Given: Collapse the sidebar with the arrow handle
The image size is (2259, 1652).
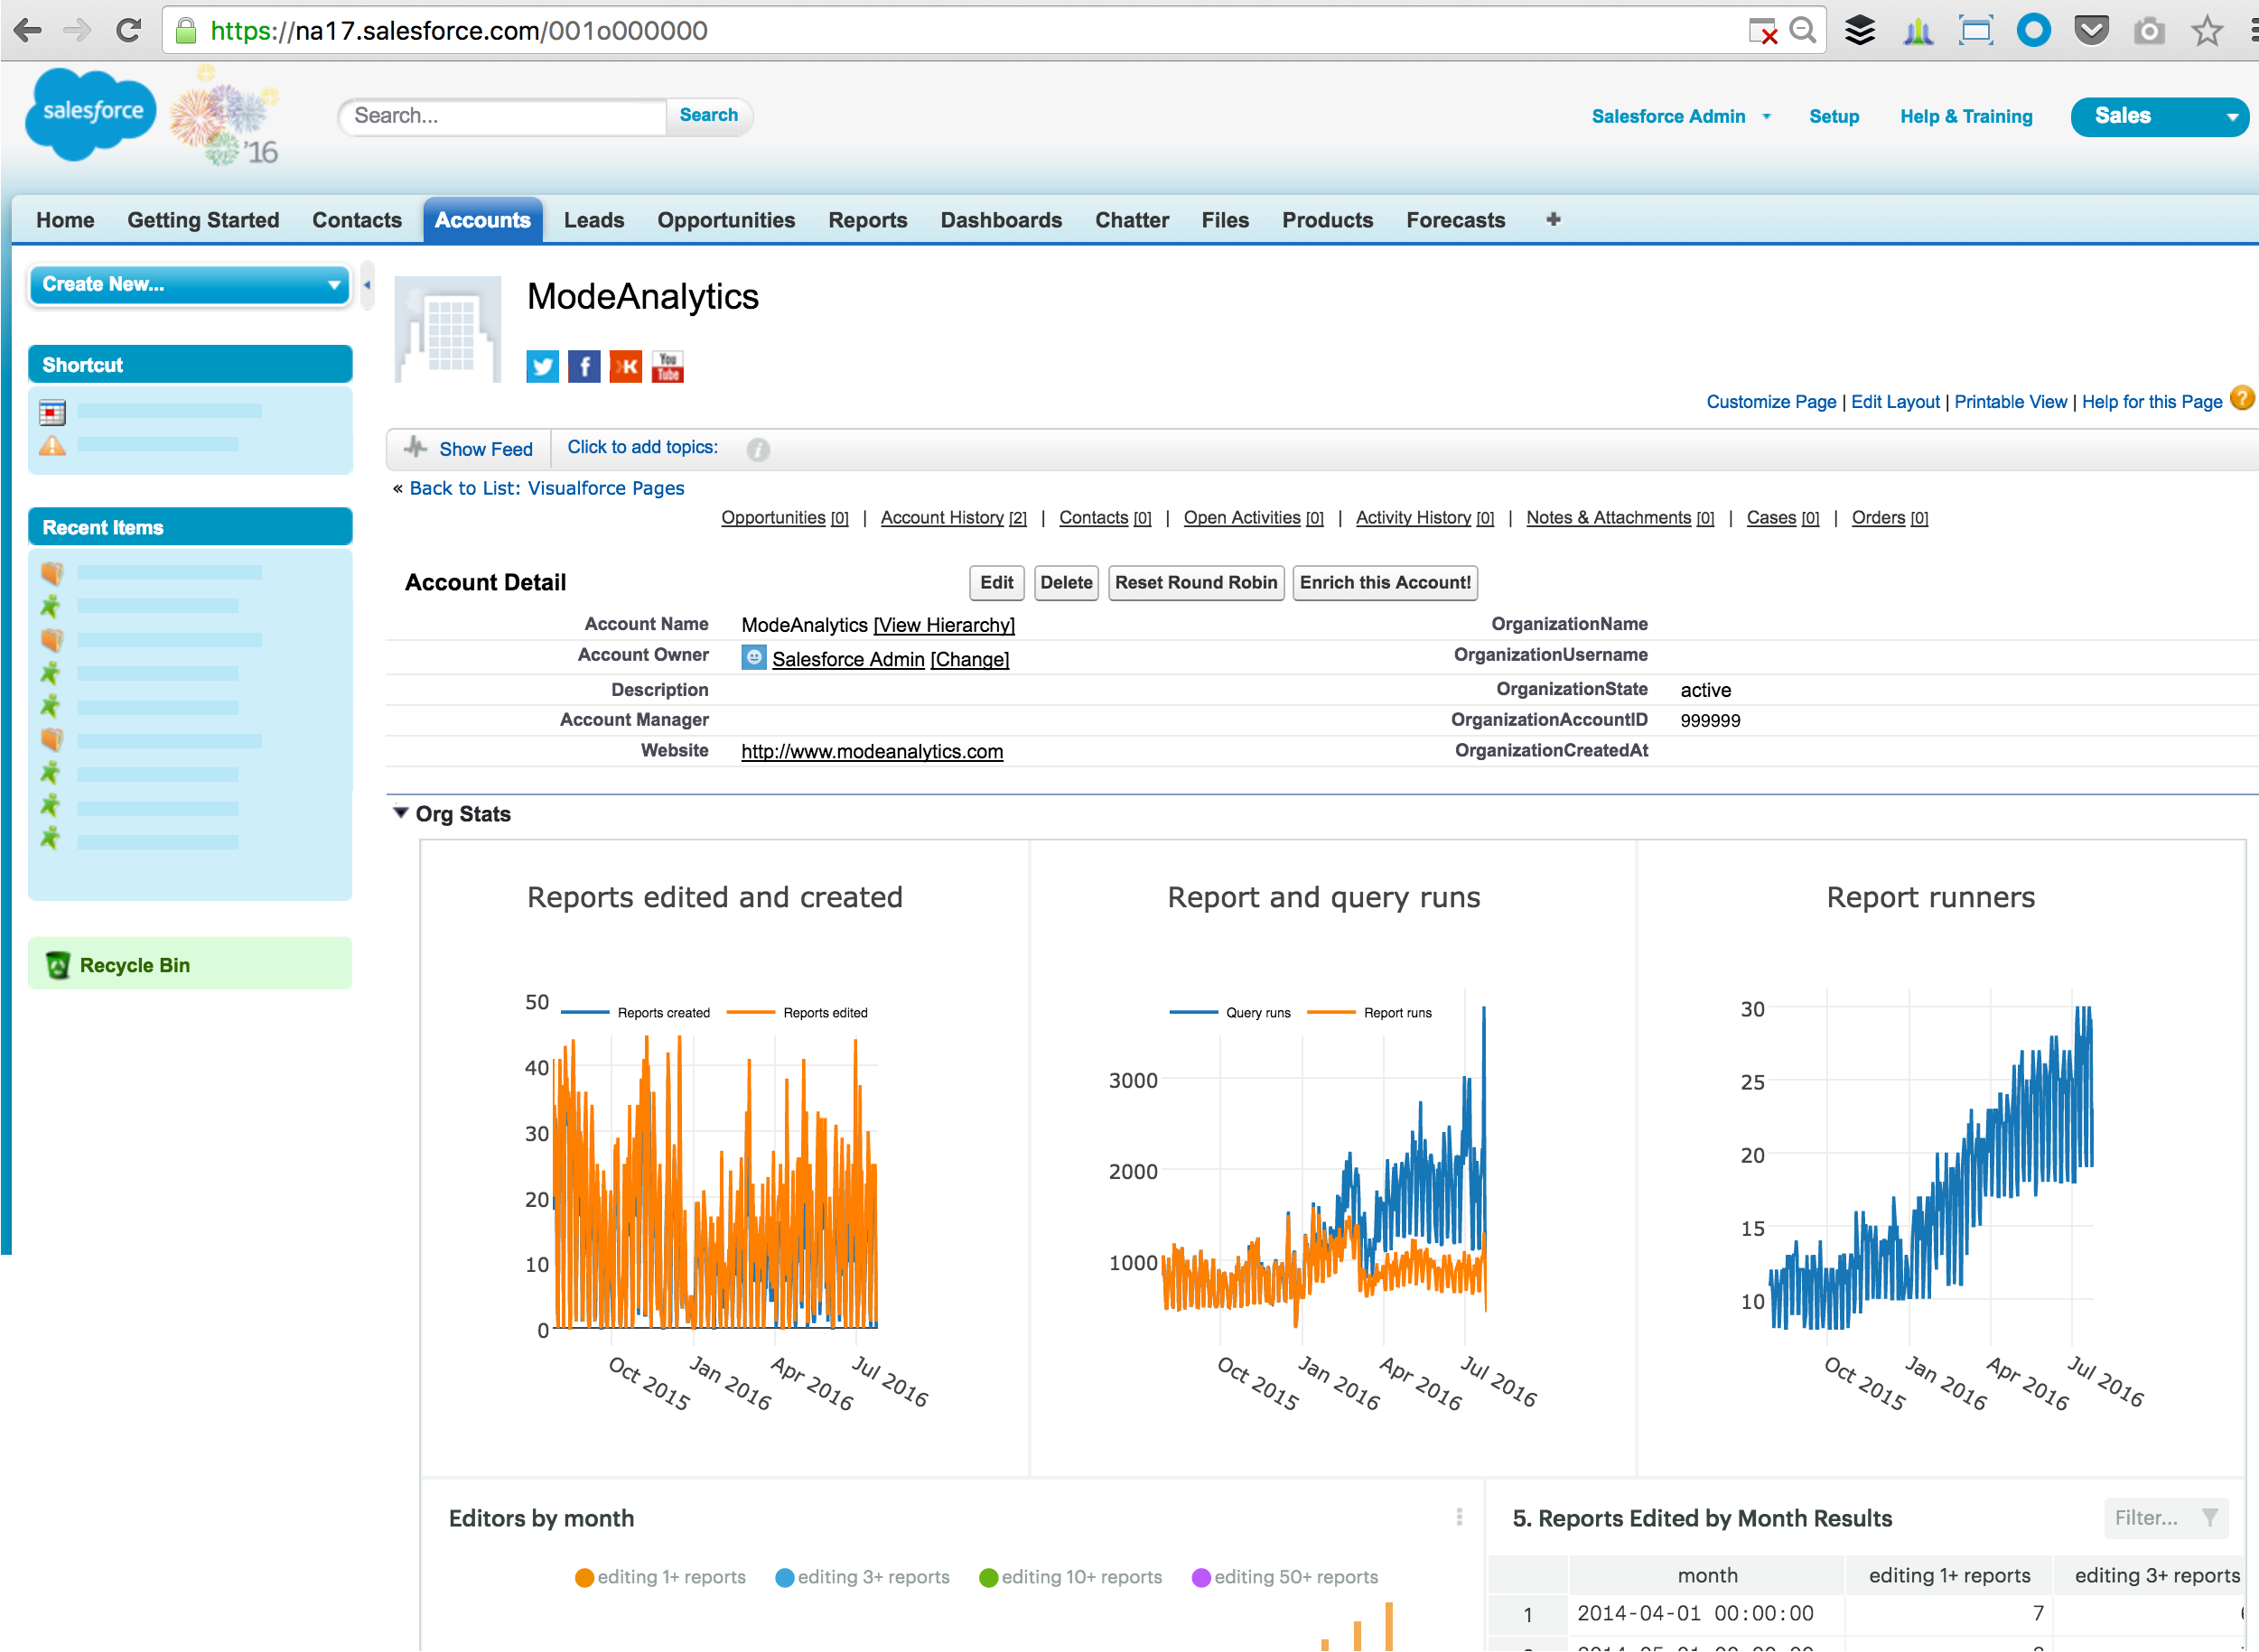Looking at the screenshot, I should coord(367,285).
